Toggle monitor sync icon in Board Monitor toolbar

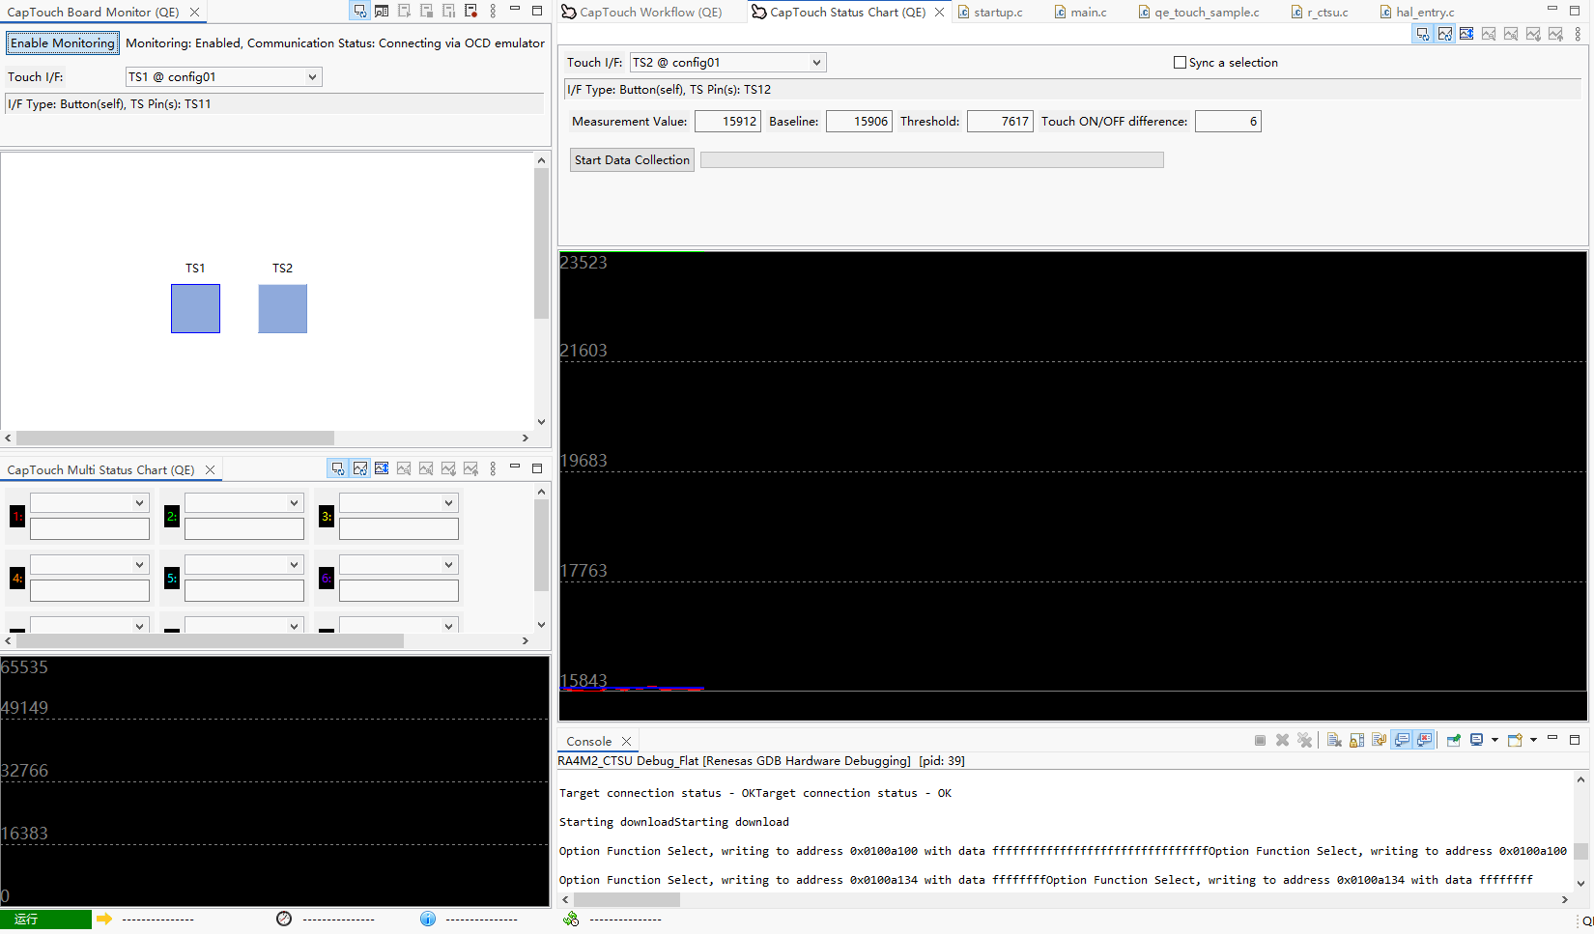(359, 12)
